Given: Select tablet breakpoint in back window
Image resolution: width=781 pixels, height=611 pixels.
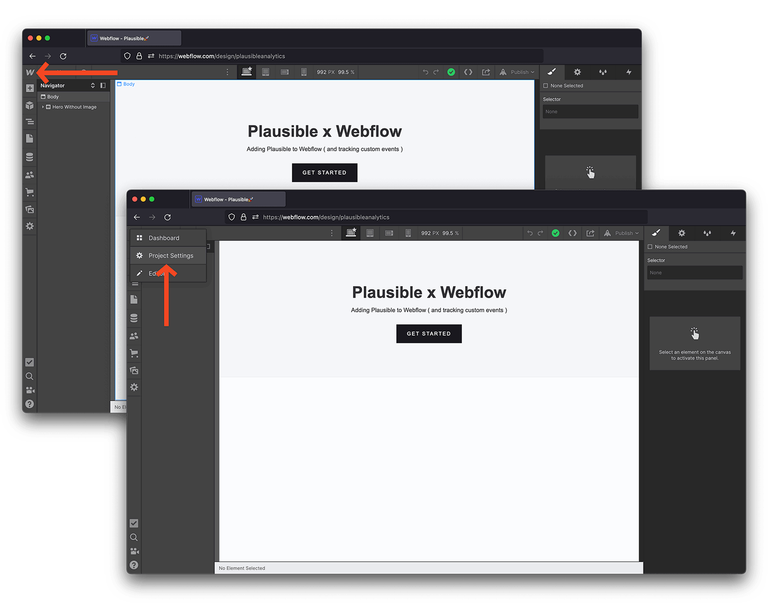Looking at the screenshot, I should pyautogui.click(x=266, y=72).
